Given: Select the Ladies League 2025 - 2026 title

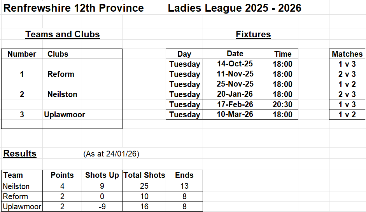Looking at the screenshot, I should click(235, 8).
